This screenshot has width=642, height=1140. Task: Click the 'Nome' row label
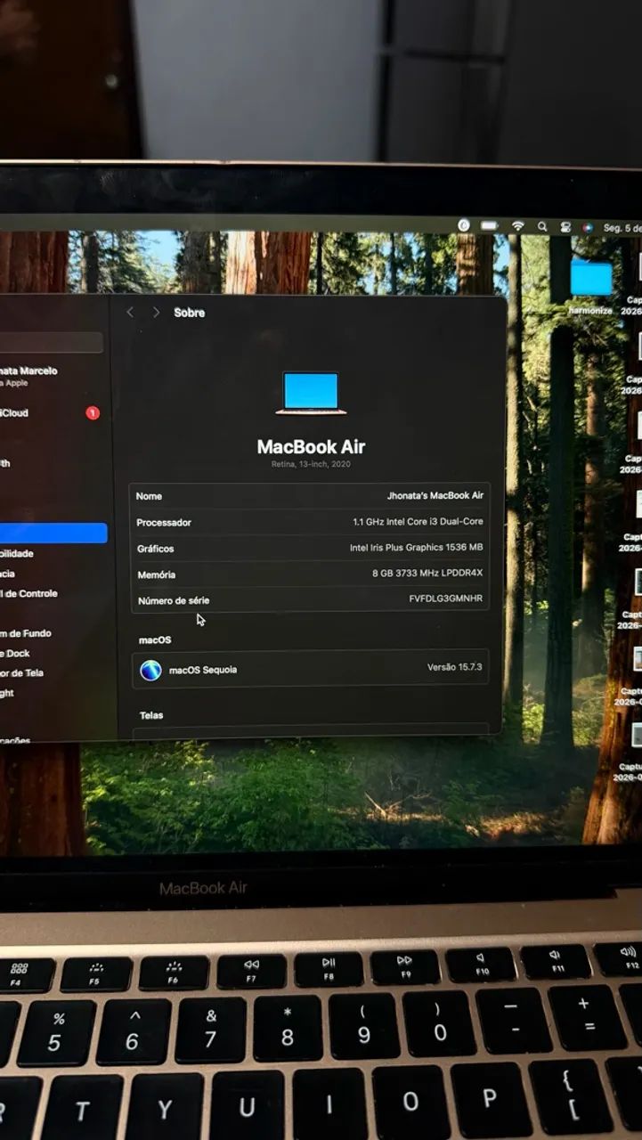click(149, 496)
